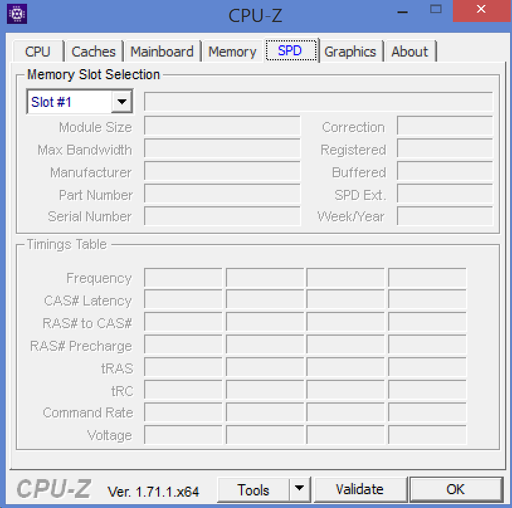The height and width of the screenshot is (508, 512).
Task: Open the Graphics tab
Action: click(350, 52)
